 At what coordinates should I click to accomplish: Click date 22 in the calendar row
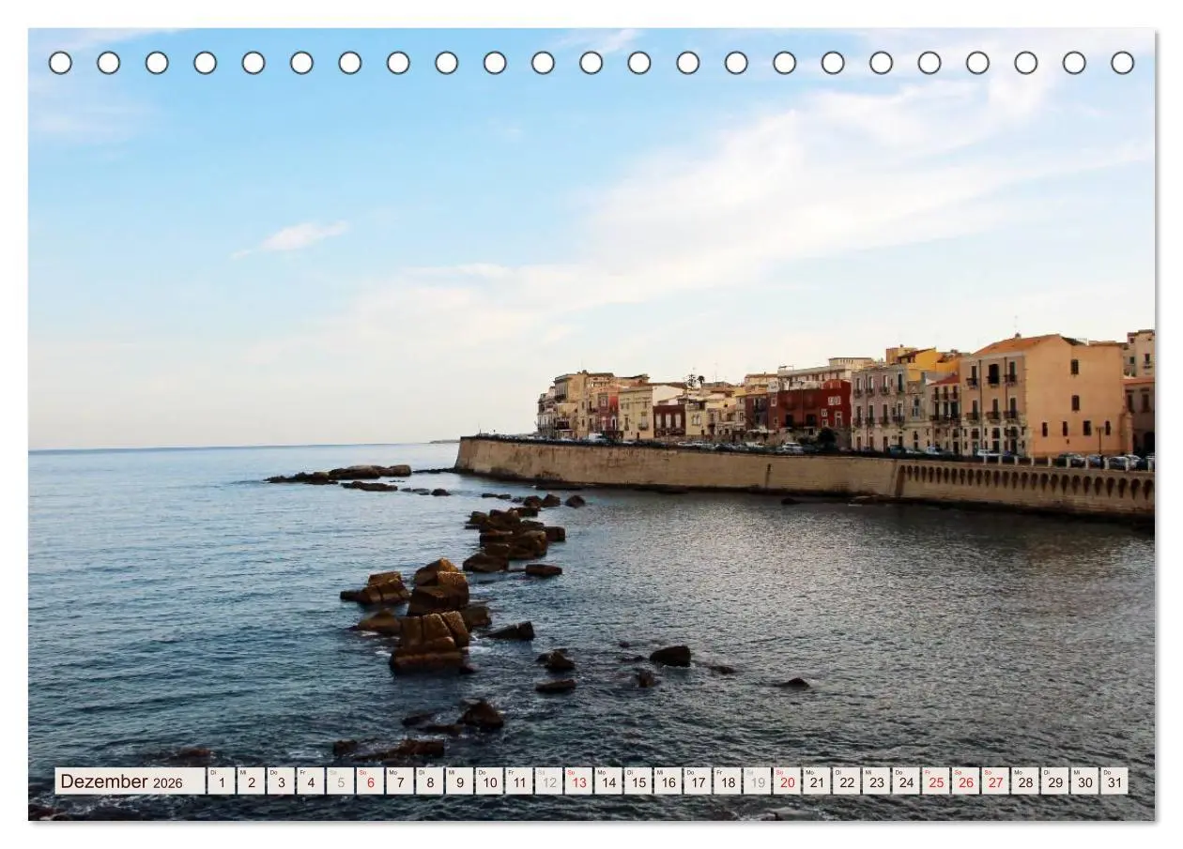pyautogui.click(x=847, y=781)
